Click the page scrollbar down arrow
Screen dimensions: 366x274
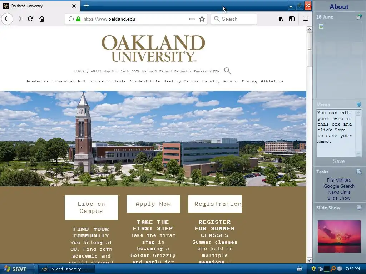[309, 260]
